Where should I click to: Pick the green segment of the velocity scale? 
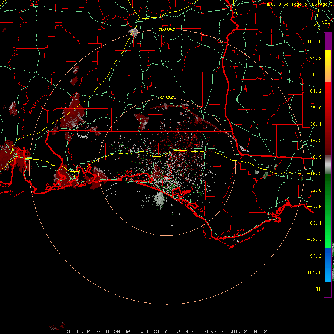pos(328,211)
